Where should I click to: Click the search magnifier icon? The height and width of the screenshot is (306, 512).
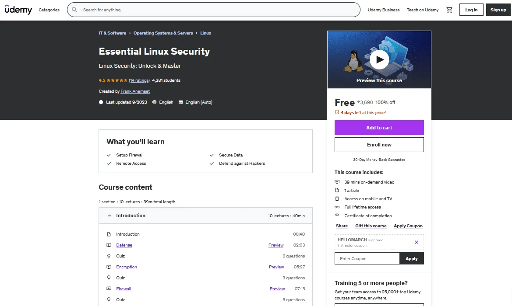pyautogui.click(x=74, y=10)
